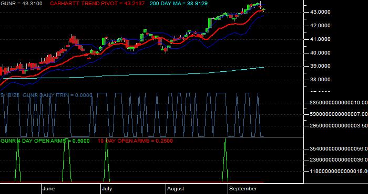This screenshot has width=368, height=194.
Task: Click the 39.0000 price axis value
Action: (x=321, y=66)
